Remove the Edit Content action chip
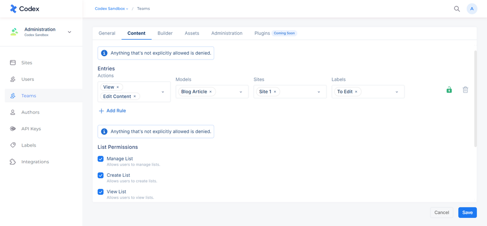This screenshot has height=226, width=487. coord(134,97)
